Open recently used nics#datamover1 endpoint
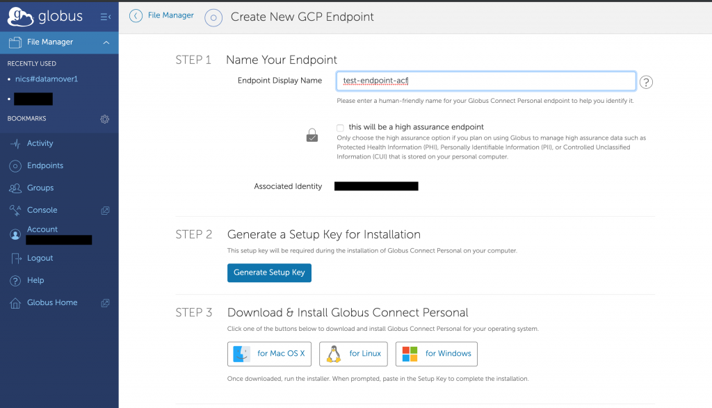 (x=47, y=79)
